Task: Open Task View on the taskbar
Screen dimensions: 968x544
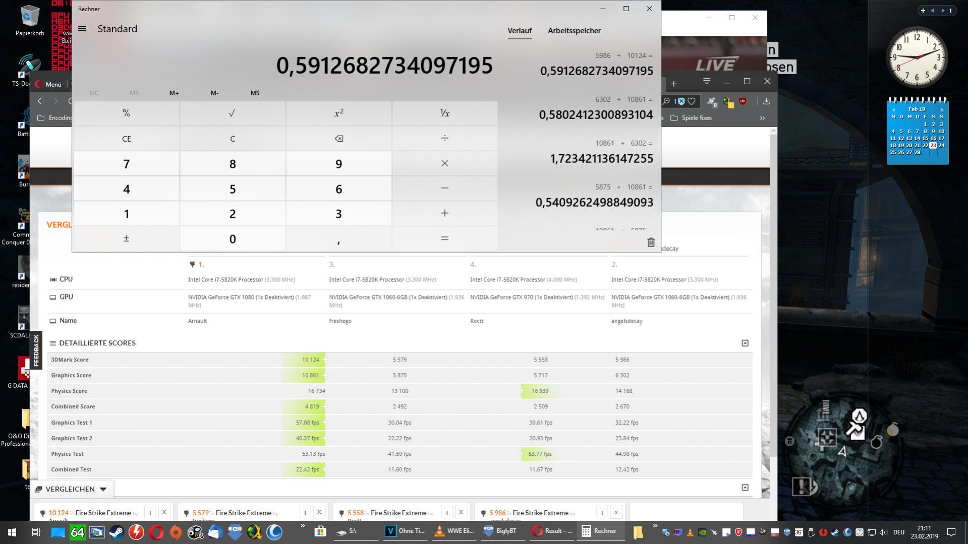Action: pos(36,532)
